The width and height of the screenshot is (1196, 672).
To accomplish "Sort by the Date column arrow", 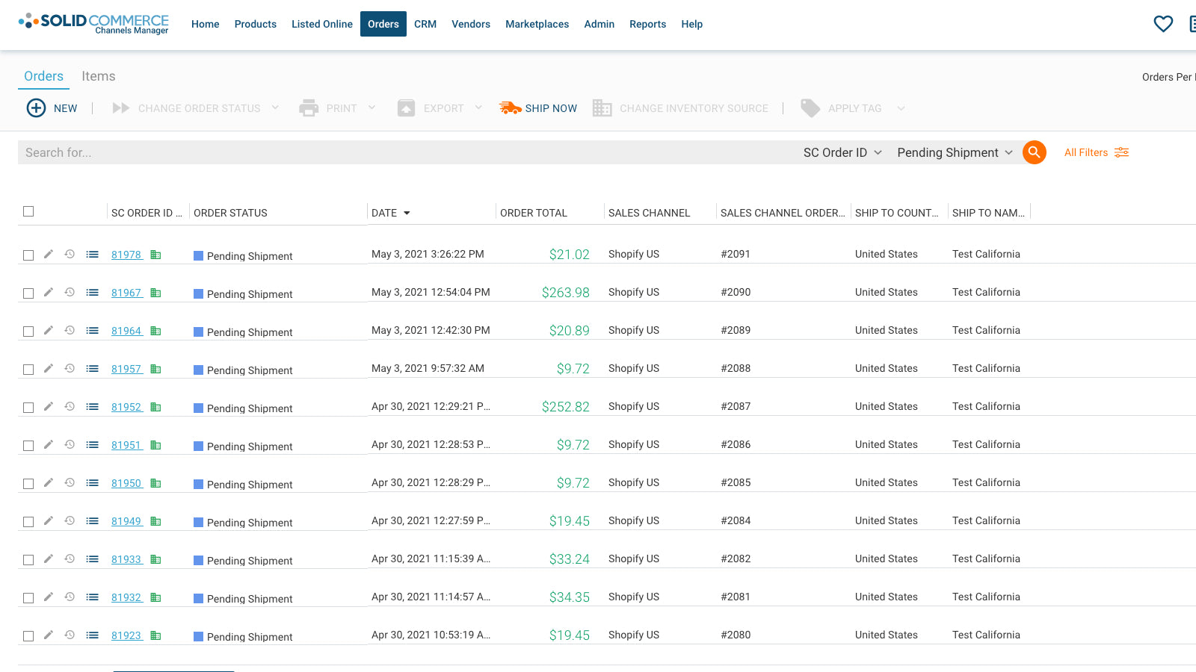I will pyautogui.click(x=407, y=214).
